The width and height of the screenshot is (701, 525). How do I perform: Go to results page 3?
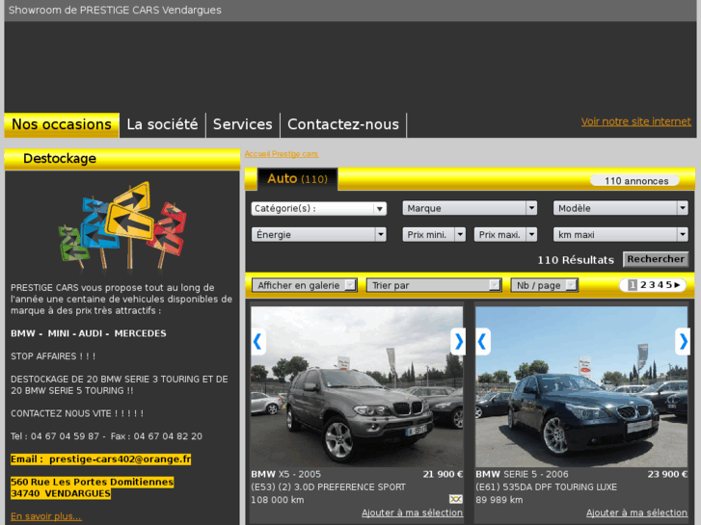(x=652, y=285)
